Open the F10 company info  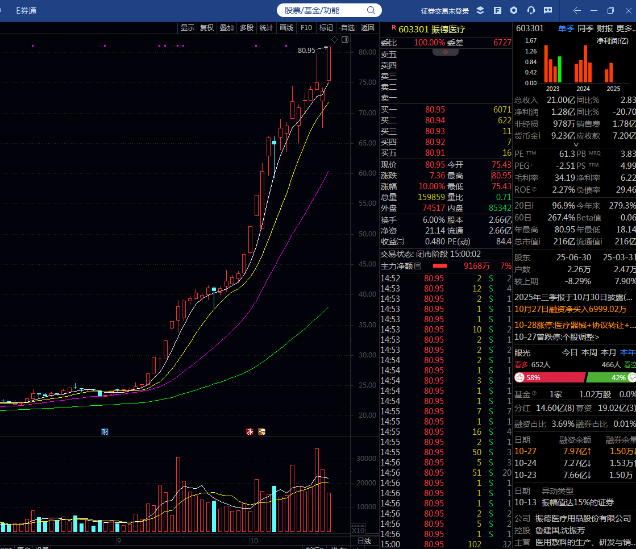pyautogui.click(x=306, y=28)
